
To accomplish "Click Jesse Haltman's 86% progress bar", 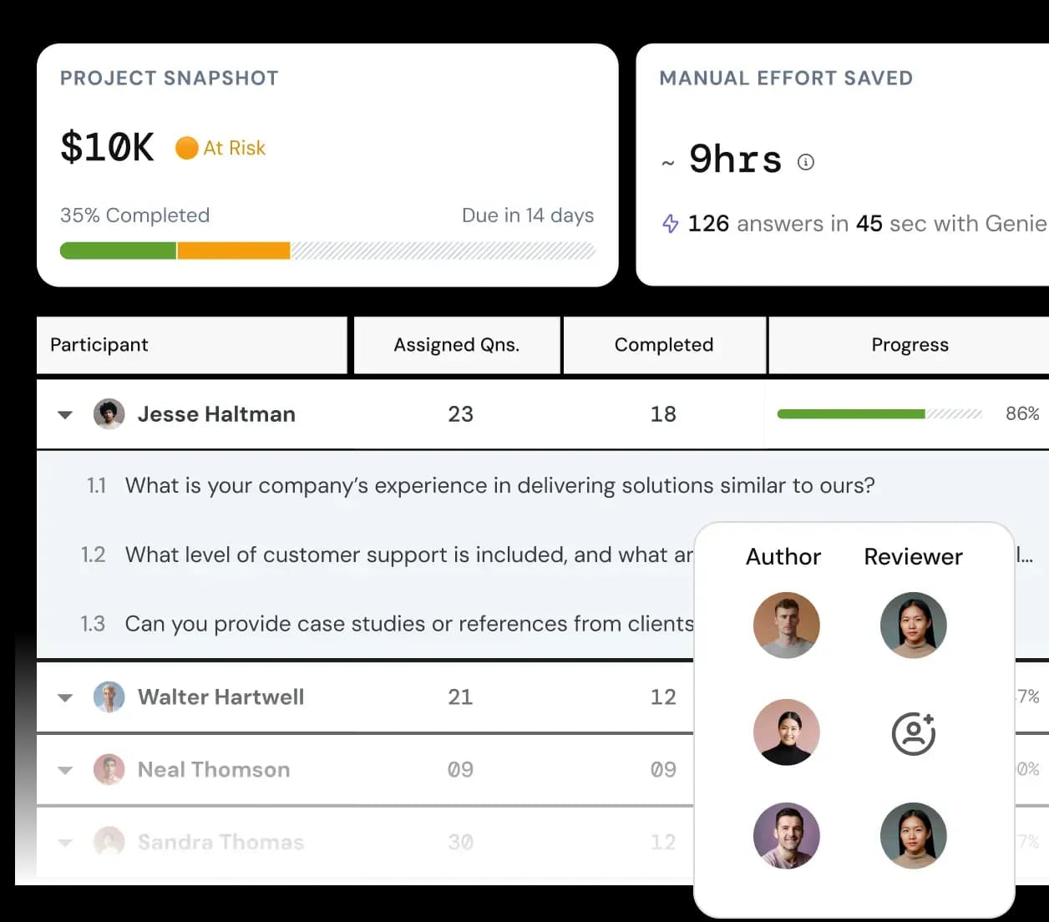I will tap(879, 414).
